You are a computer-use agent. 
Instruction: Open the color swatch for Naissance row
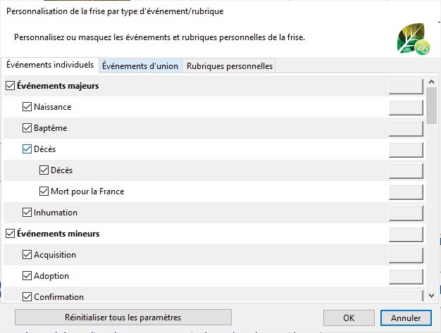click(406, 107)
